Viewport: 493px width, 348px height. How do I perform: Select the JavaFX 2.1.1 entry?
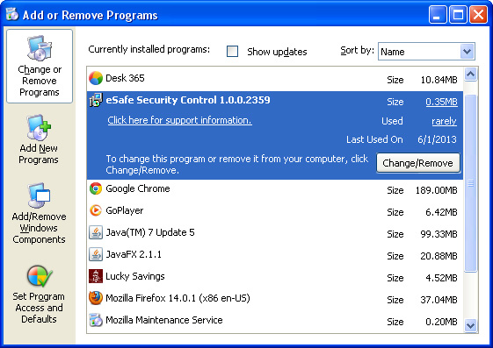click(x=275, y=254)
